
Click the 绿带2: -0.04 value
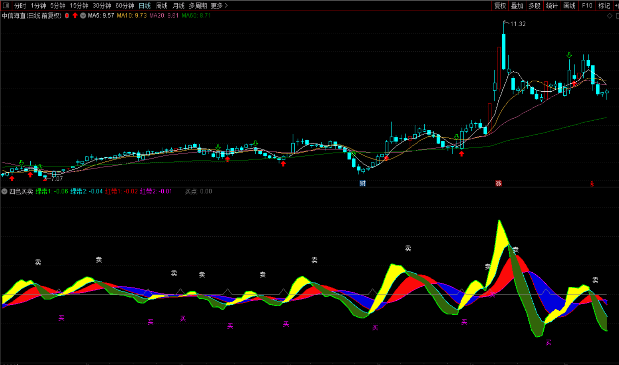(86, 191)
